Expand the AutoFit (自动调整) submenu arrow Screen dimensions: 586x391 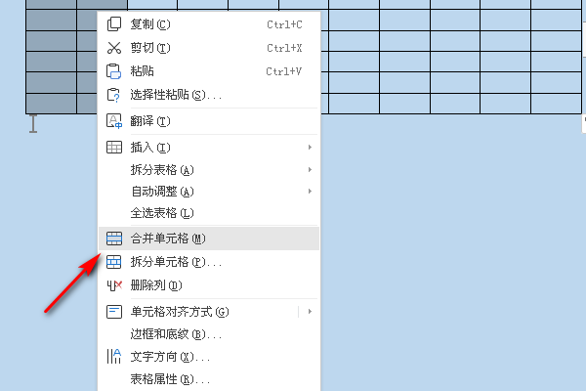click(x=310, y=192)
